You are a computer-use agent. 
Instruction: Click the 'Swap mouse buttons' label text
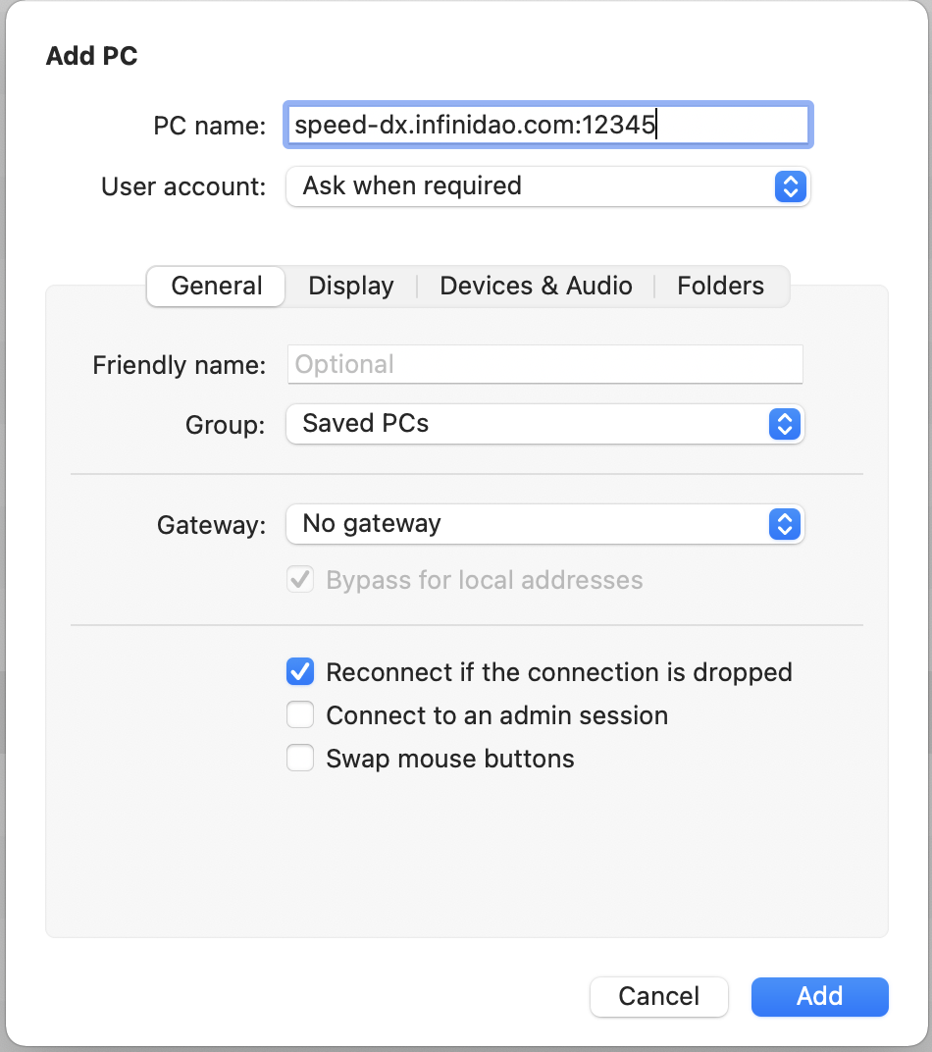[x=450, y=759]
